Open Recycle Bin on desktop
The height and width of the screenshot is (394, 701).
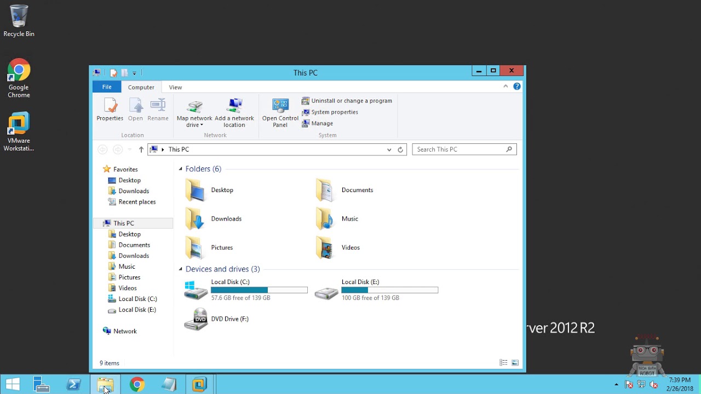pos(19,21)
